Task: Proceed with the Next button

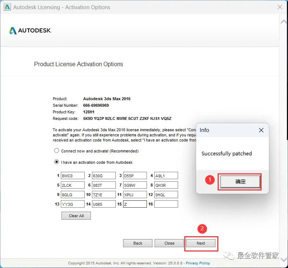Action: (201, 243)
